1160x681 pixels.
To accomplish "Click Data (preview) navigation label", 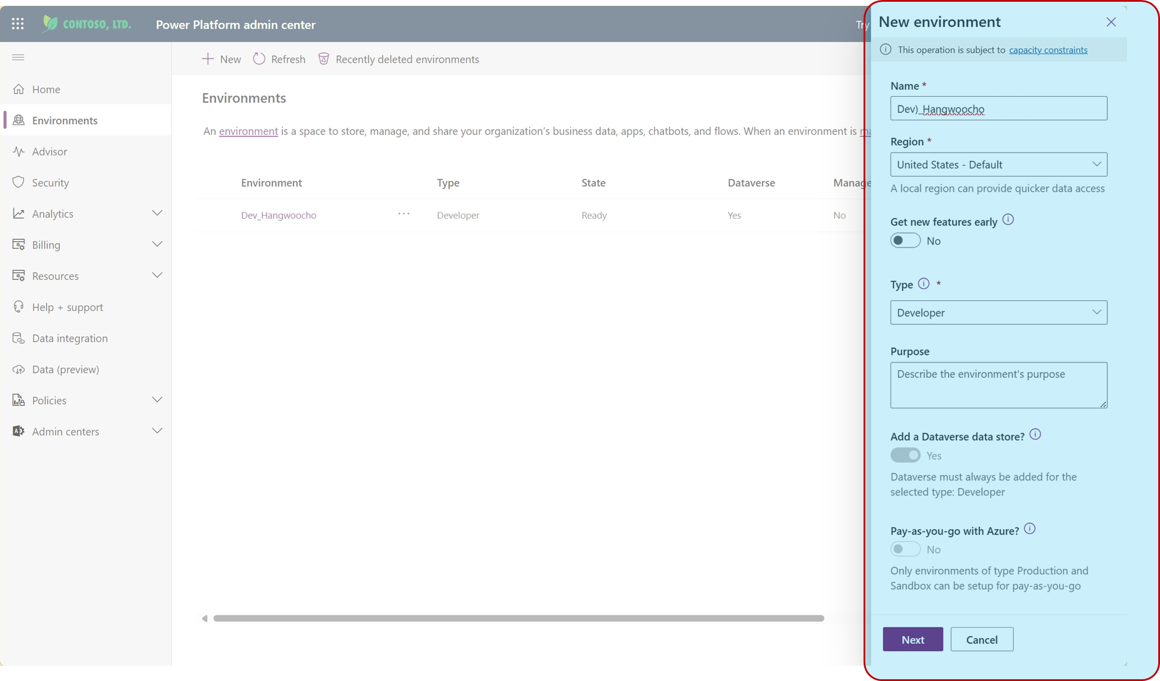I will [x=66, y=370].
